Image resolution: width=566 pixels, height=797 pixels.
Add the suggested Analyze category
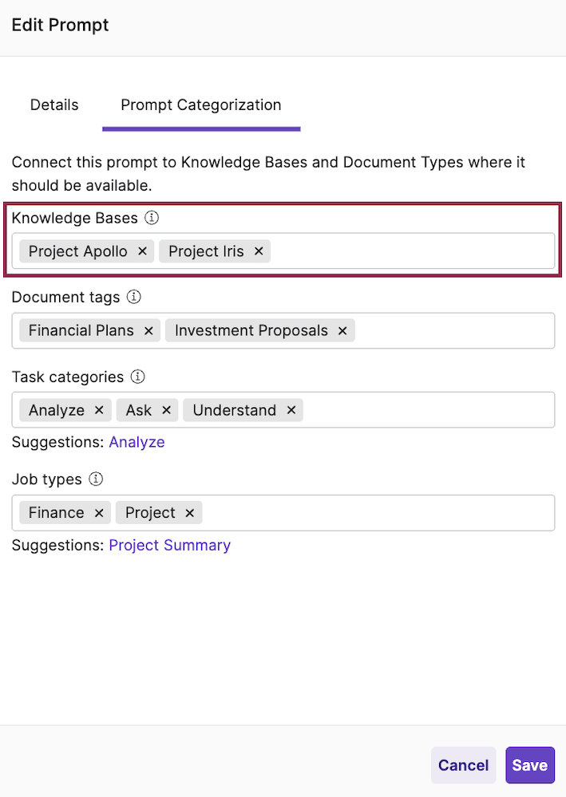click(137, 442)
